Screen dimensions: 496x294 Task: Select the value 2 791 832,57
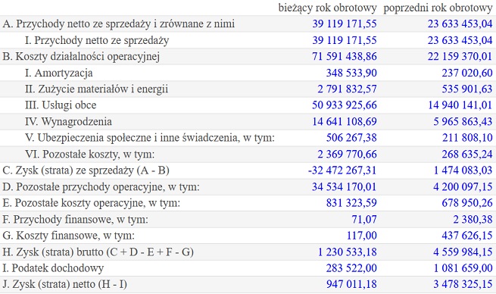[347, 89]
